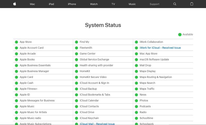
Task: Click green dot in the Available legend
Action: (x=180, y=34)
